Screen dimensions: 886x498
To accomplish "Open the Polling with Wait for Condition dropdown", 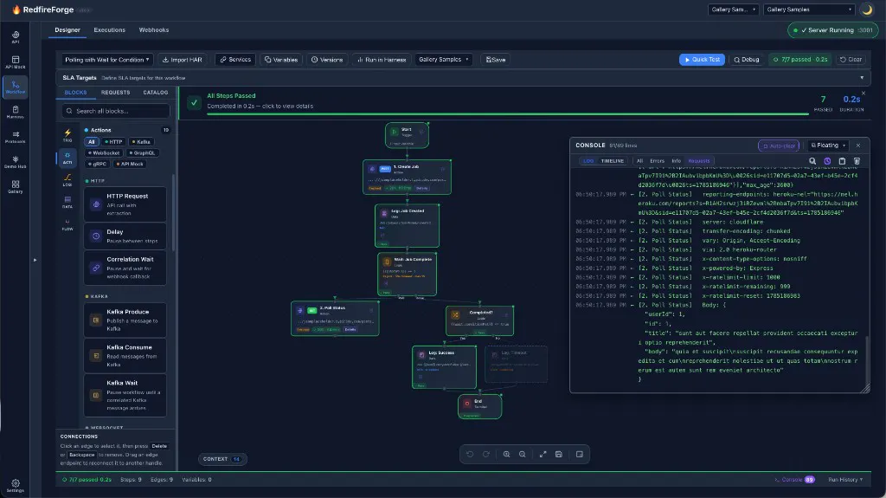I will (106, 60).
